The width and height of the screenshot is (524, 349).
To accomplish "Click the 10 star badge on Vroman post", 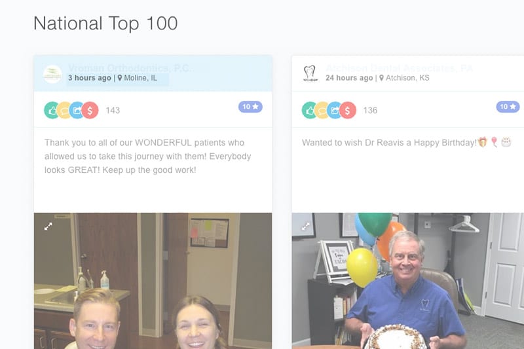I will [250, 107].
